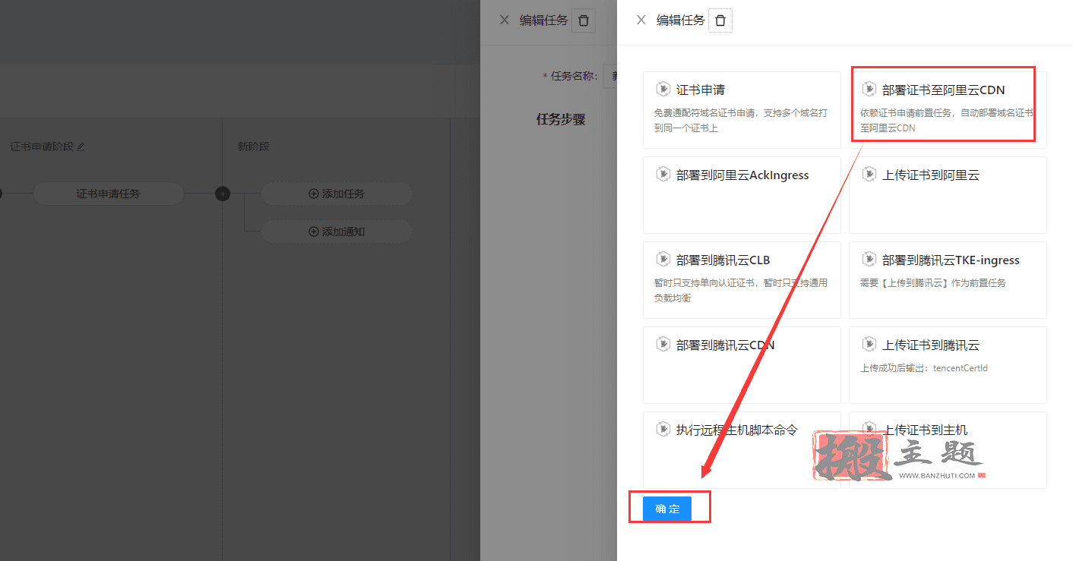
Task: Choose 部署到阿里云AckIngress plugin icon
Action: (663, 174)
